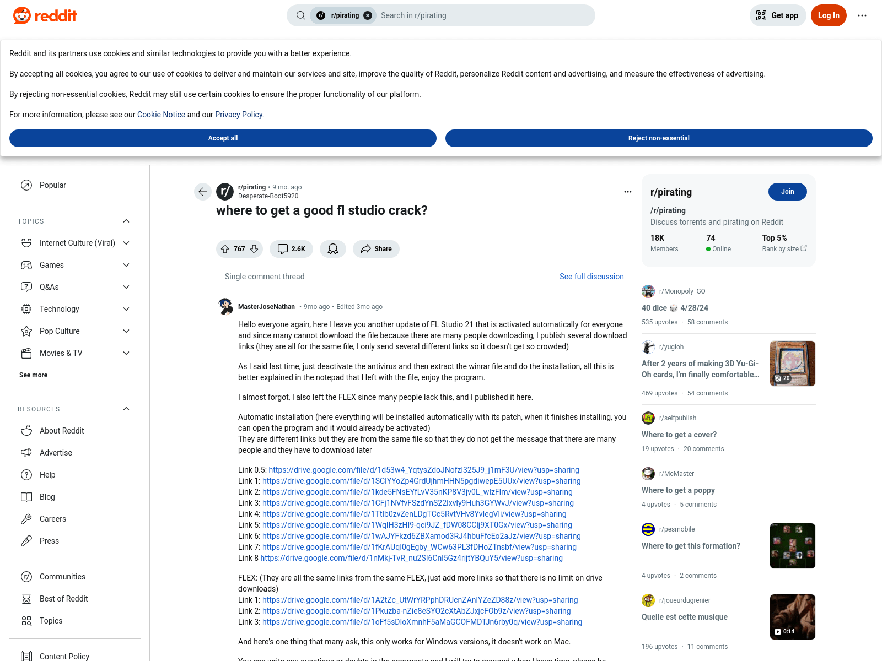Join the r/pirating community
The height and width of the screenshot is (661, 882).
pos(787,192)
